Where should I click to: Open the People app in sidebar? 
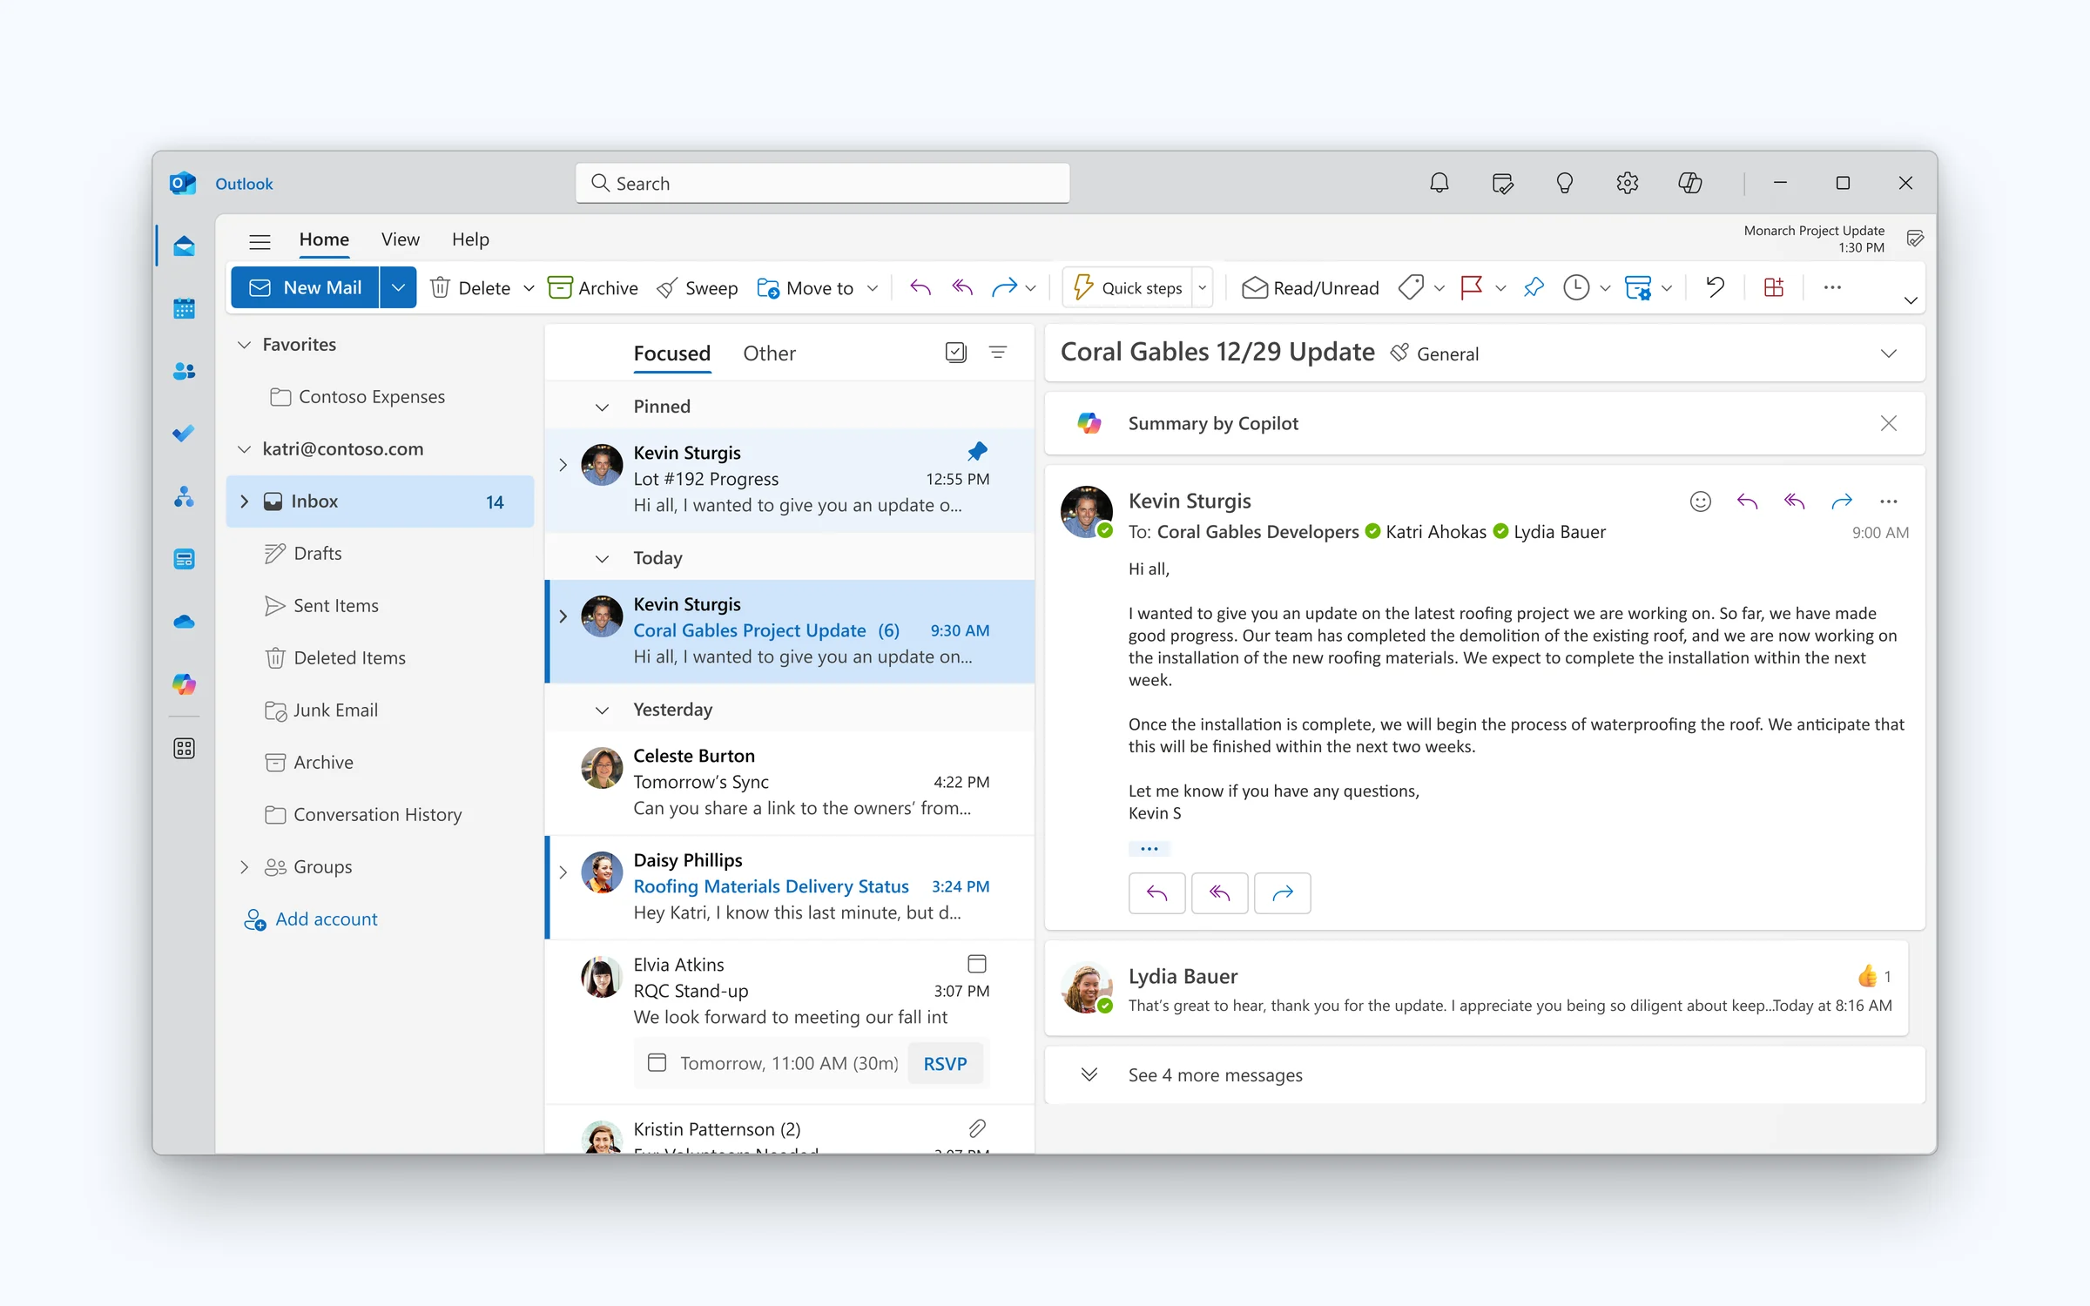point(184,371)
